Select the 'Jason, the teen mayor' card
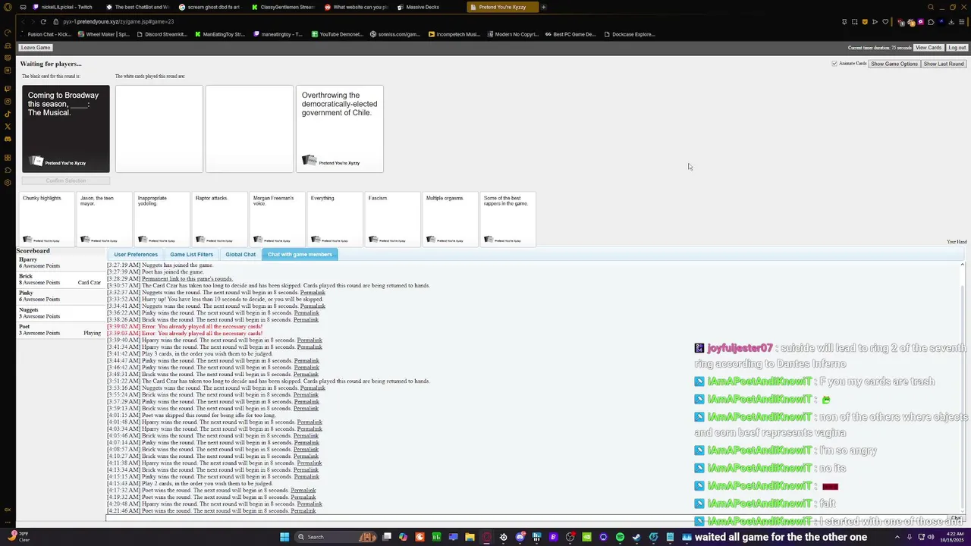 click(x=103, y=219)
